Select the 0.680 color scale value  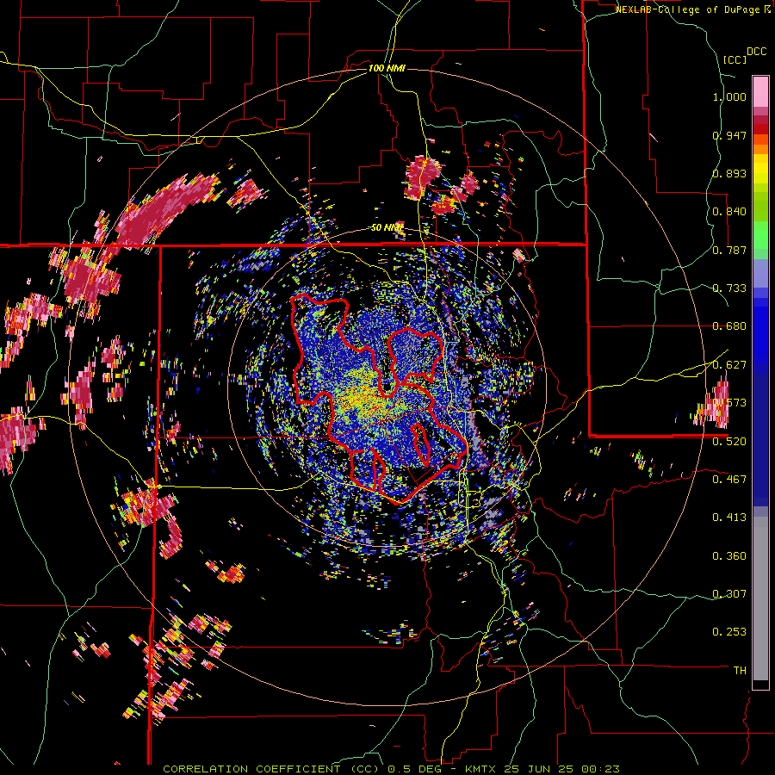coord(729,325)
